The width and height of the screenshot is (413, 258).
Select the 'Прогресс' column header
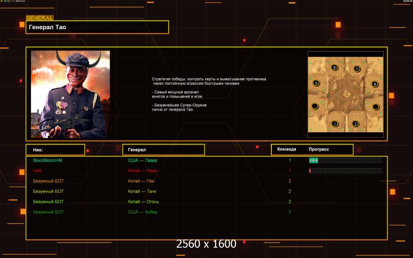[319, 149]
